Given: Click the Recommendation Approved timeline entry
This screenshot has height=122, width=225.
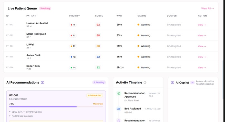Looking at the screenshot, I should pyautogui.click(x=138, y=97).
